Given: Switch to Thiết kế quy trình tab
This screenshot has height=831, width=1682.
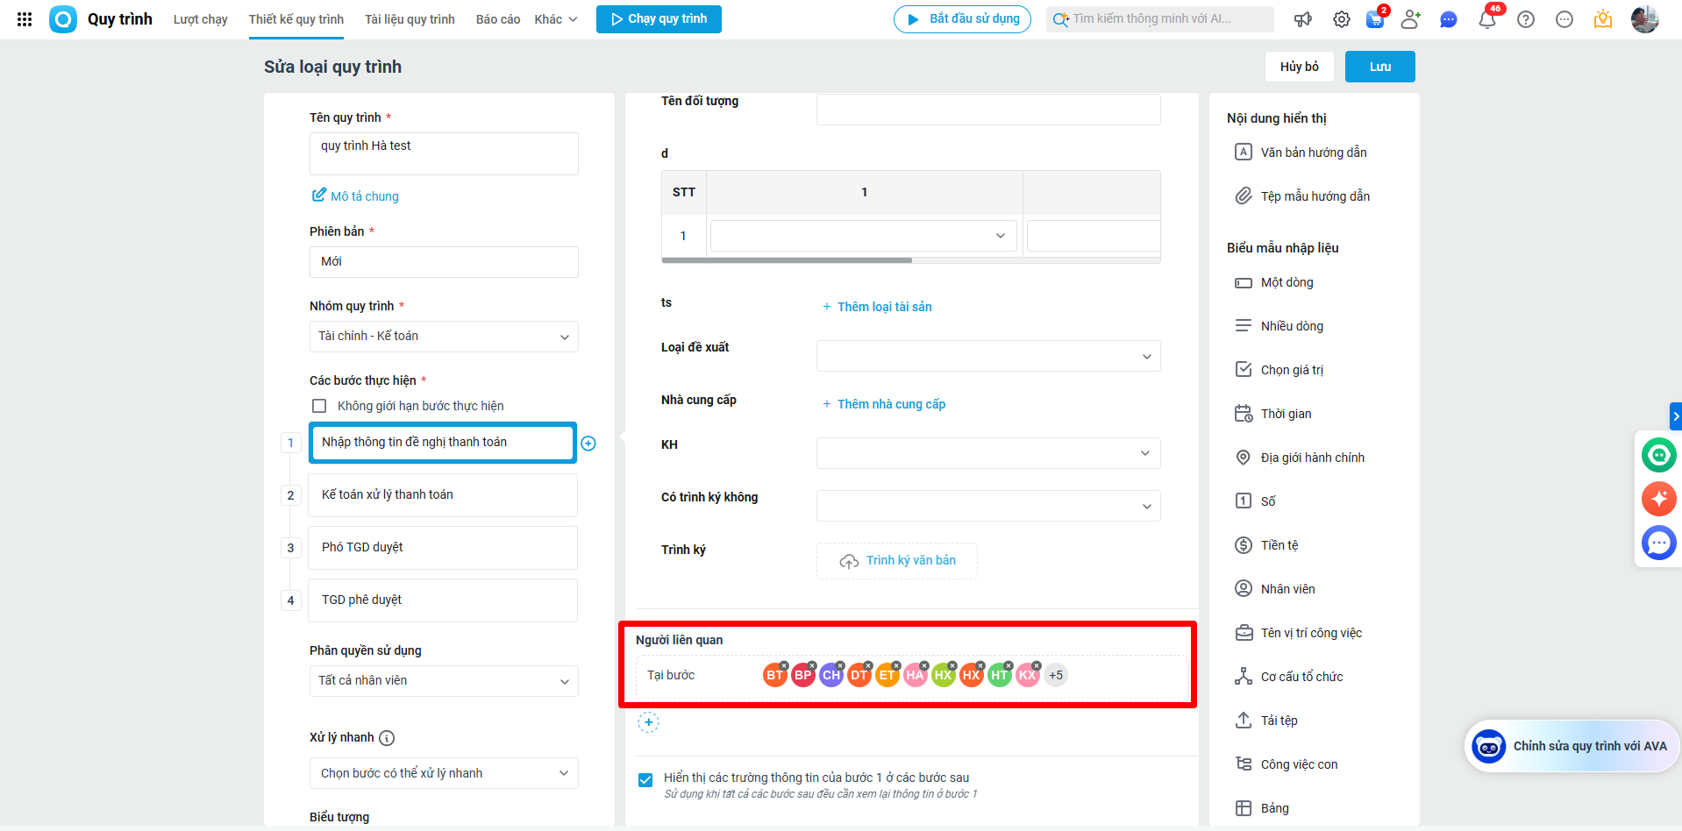Looking at the screenshot, I should 296,19.
